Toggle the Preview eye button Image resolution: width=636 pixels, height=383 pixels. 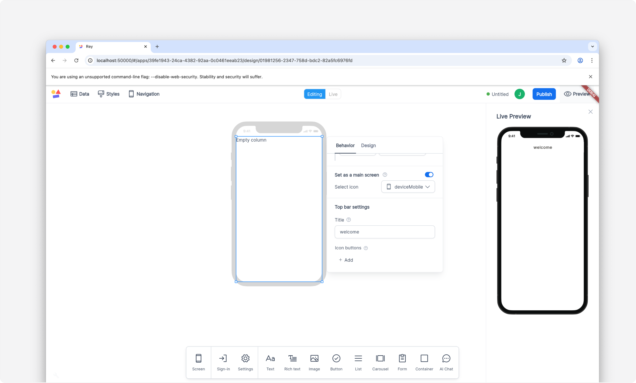(576, 94)
